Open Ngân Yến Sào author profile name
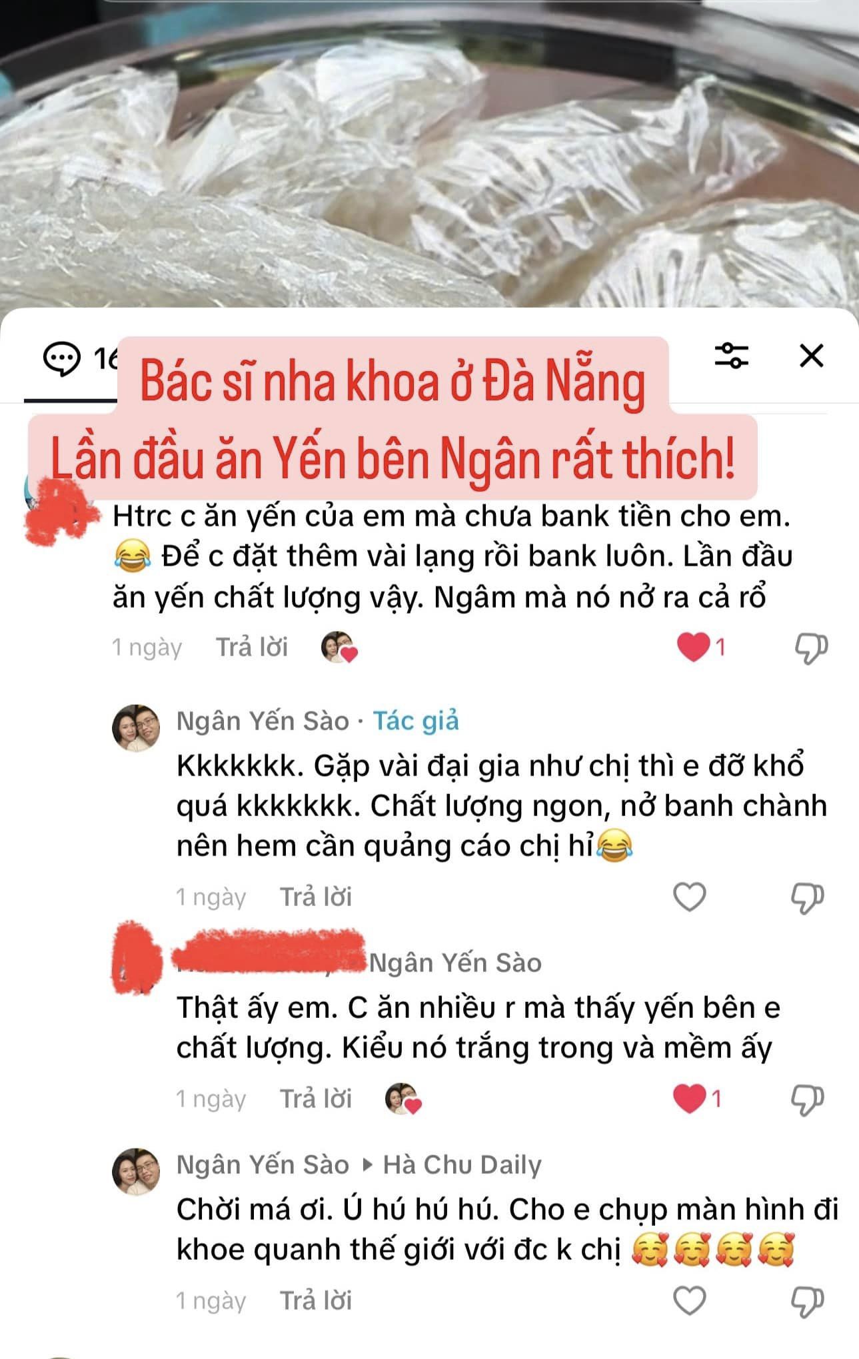This screenshot has width=859, height=1359. pyautogui.click(x=263, y=721)
